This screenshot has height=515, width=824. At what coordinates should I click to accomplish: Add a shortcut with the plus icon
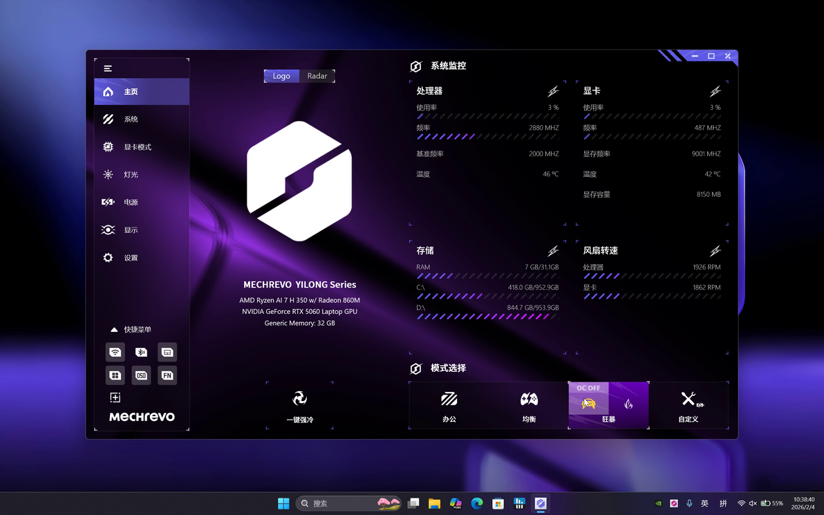[x=115, y=397]
